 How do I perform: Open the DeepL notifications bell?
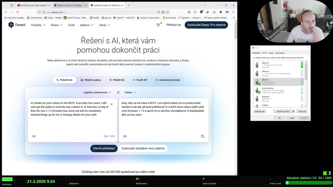[158, 25]
